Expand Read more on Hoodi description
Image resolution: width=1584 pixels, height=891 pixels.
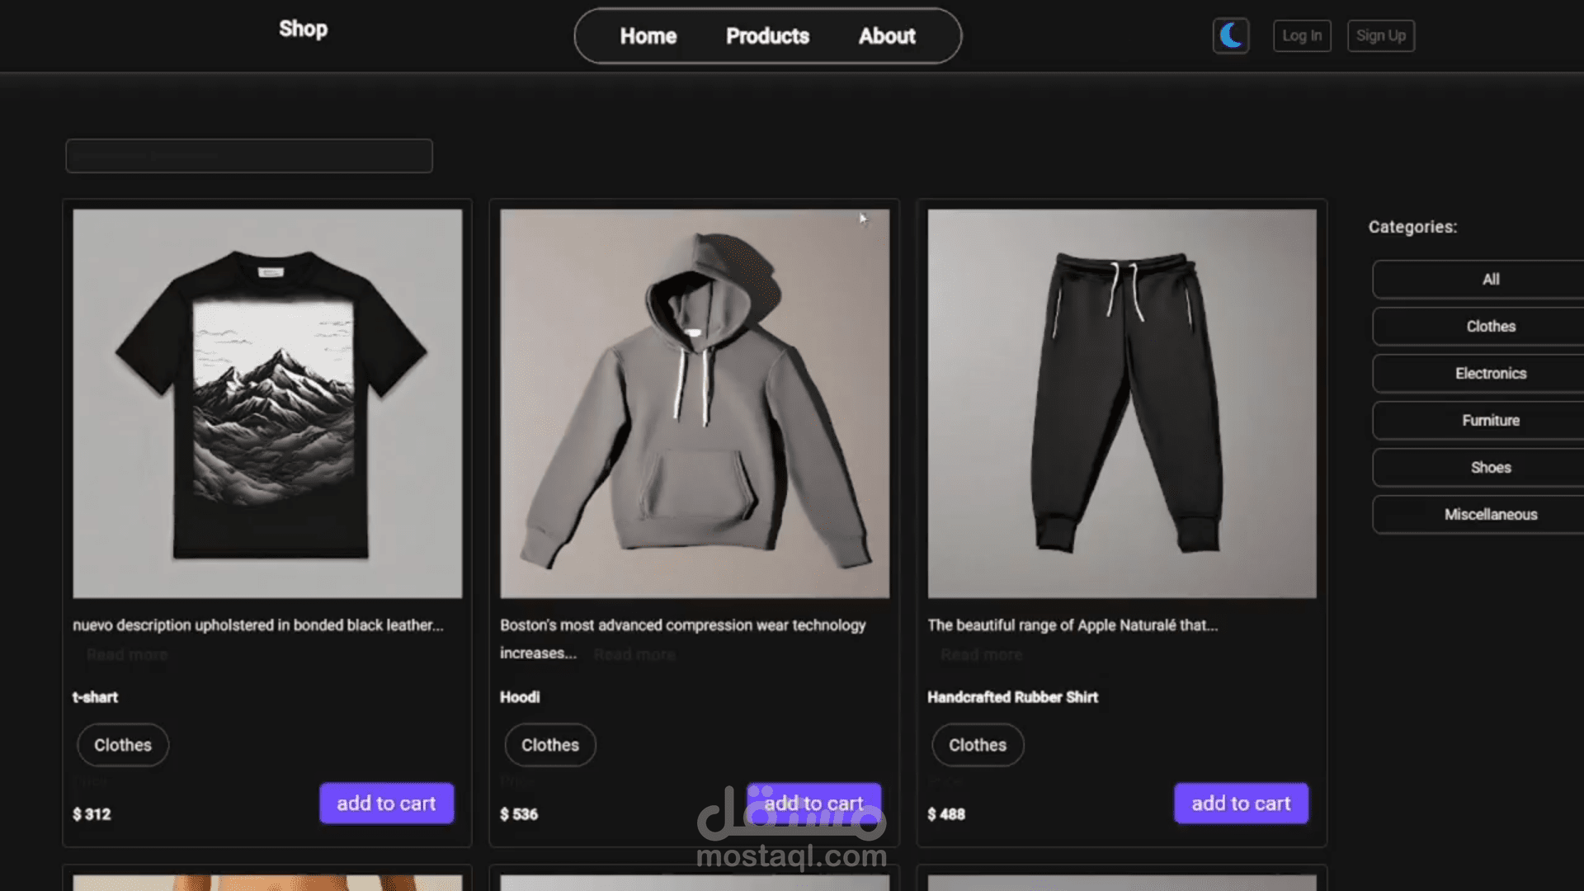pyautogui.click(x=634, y=654)
